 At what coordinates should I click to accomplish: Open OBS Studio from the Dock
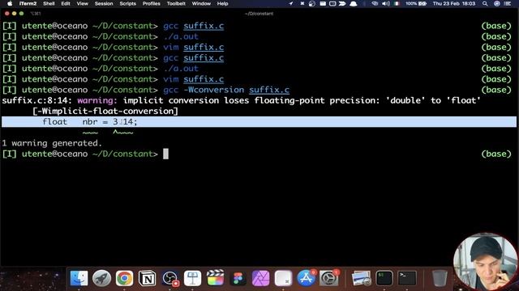(x=170, y=278)
